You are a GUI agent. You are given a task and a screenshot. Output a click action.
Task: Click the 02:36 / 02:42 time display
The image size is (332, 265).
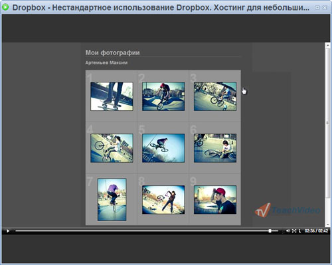coord(316,231)
